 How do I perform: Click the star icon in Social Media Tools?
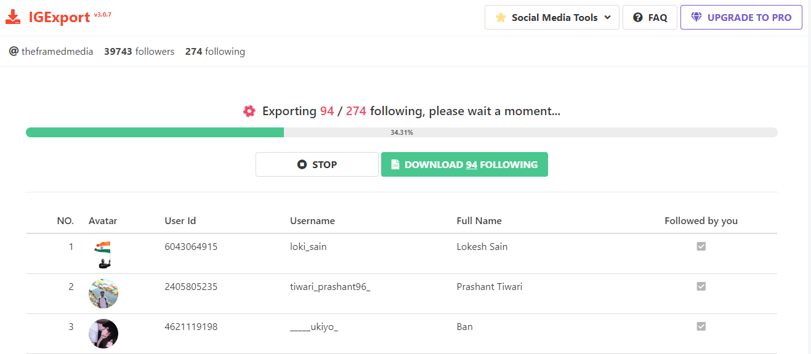(x=501, y=17)
